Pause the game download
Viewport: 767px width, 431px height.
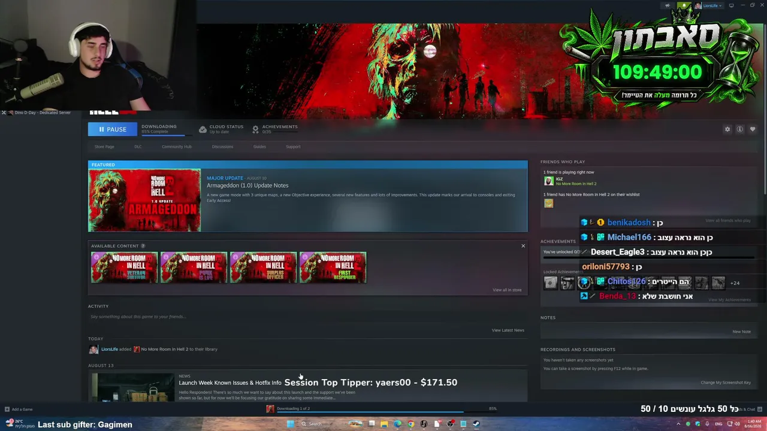click(x=112, y=129)
